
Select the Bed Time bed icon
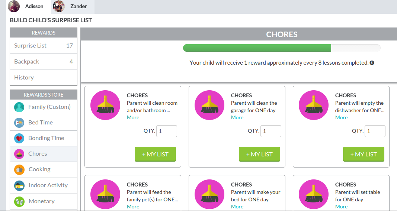[19, 123]
